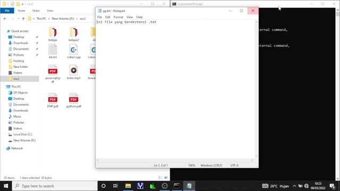
Task: Select New folder in sidebar
Action: click(21, 67)
